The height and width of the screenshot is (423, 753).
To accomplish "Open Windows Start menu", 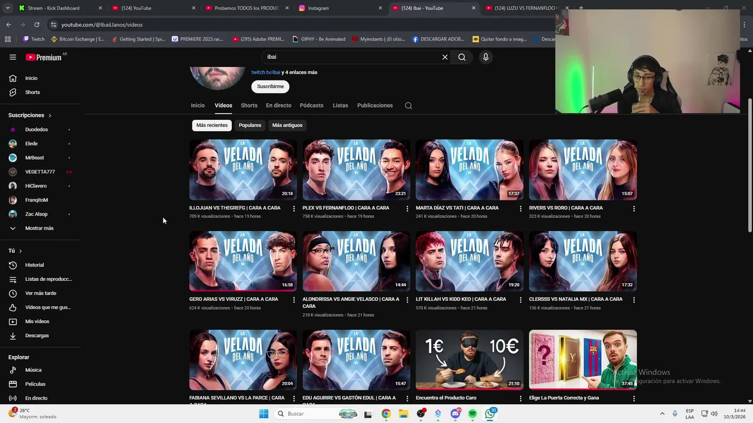I will pyautogui.click(x=264, y=414).
